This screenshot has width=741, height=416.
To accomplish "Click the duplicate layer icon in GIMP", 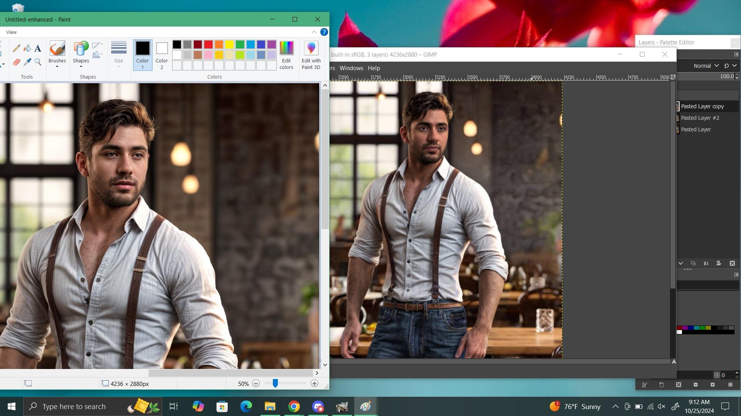I will 693,263.
